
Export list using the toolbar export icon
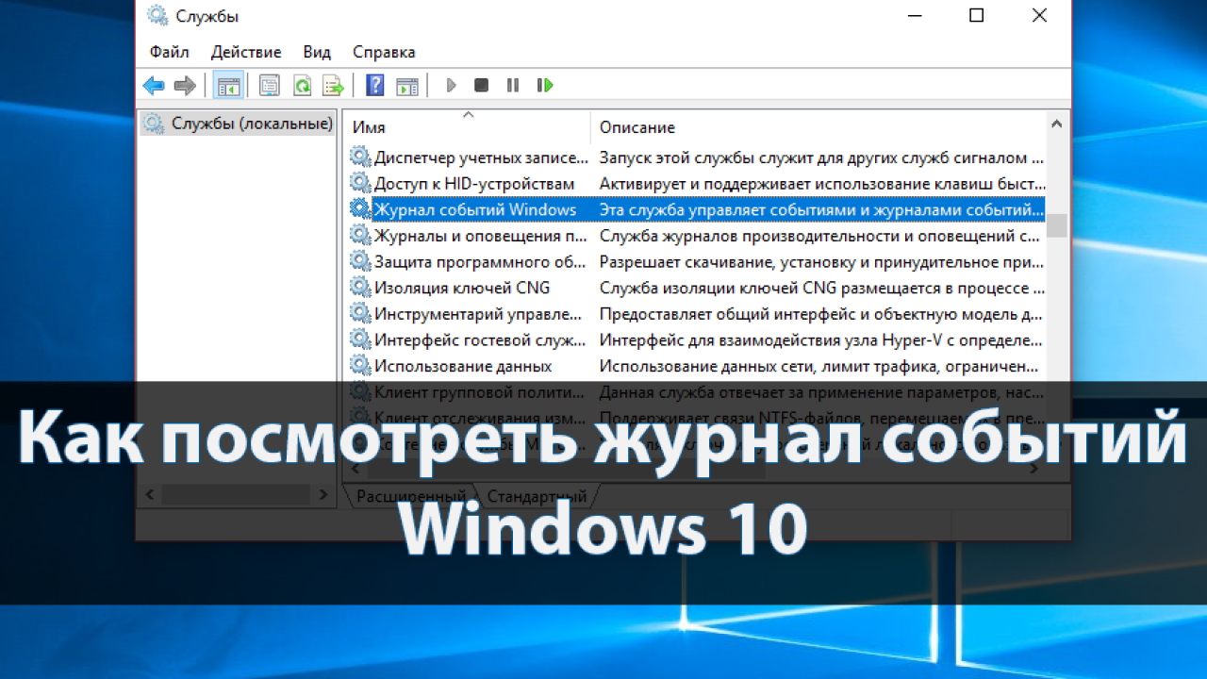[x=333, y=86]
